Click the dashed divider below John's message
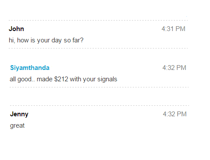The width and height of the screenshot is (210, 160). [98, 48]
